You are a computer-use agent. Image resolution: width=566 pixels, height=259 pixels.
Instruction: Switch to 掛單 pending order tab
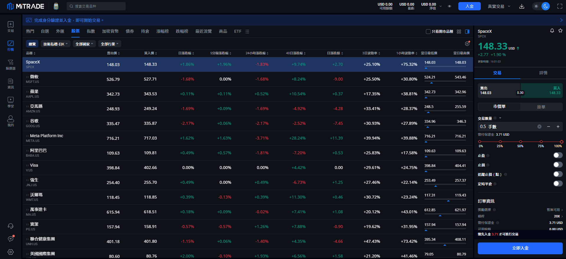pyautogui.click(x=541, y=107)
